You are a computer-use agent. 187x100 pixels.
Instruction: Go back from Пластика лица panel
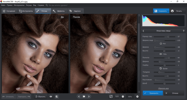[144, 31]
